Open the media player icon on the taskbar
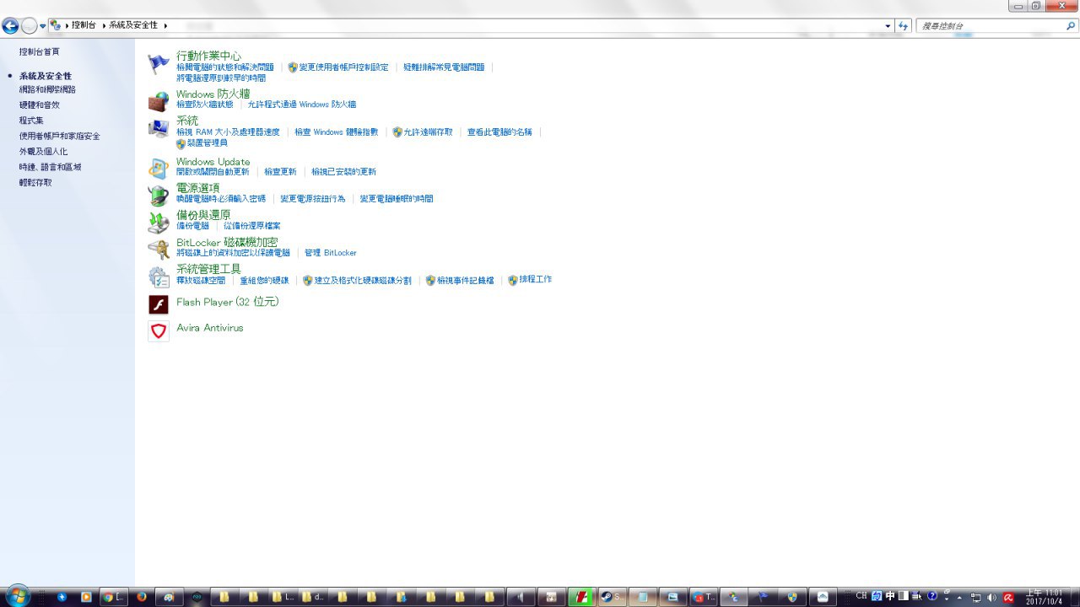The width and height of the screenshot is (1080, 607). coord(86,597)
